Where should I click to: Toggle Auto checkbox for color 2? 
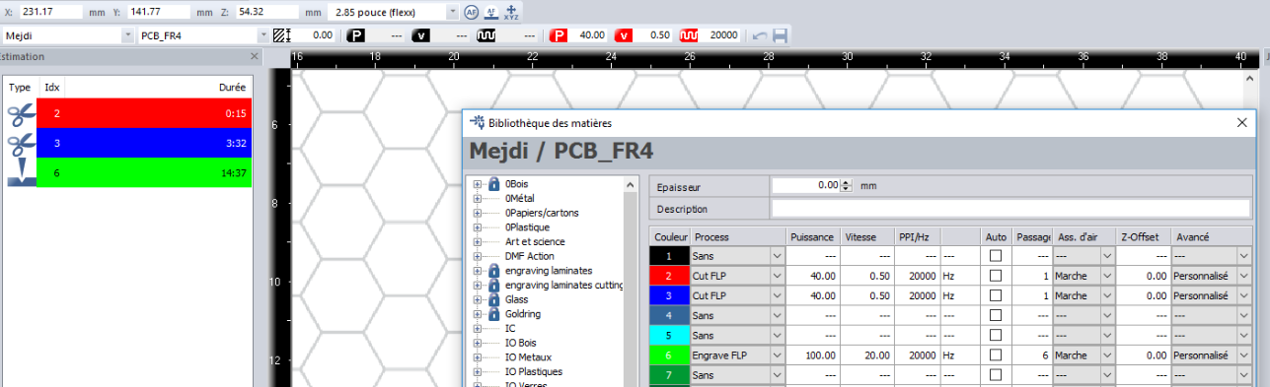pos(996,276)
